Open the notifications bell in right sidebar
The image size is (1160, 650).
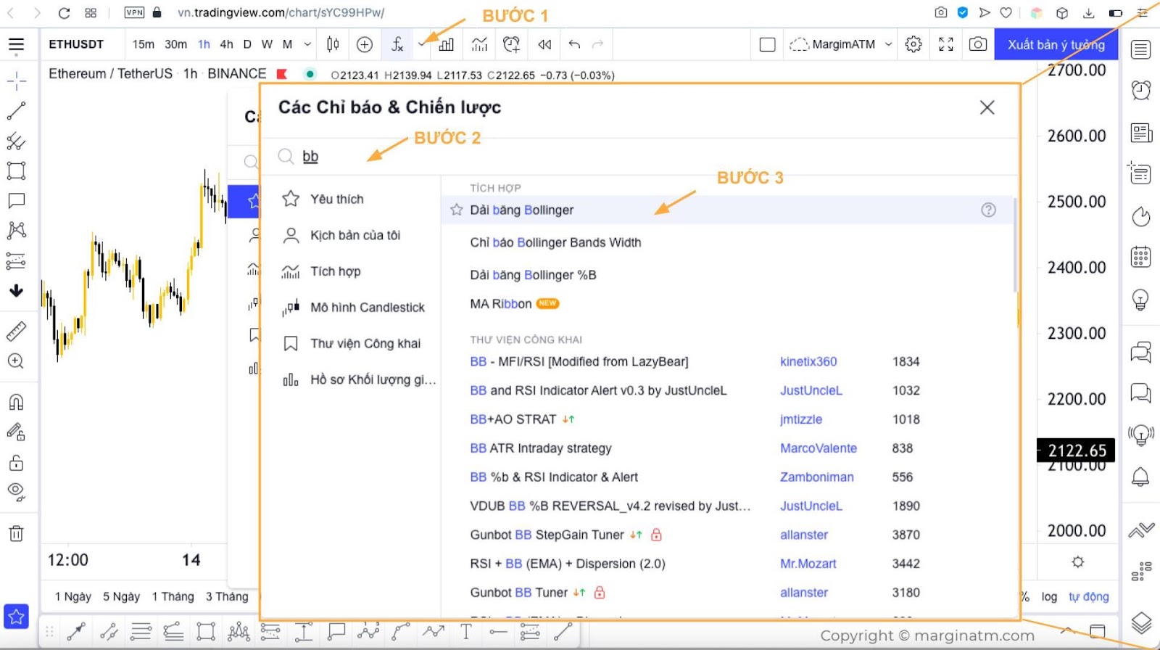coord(1140,477)
